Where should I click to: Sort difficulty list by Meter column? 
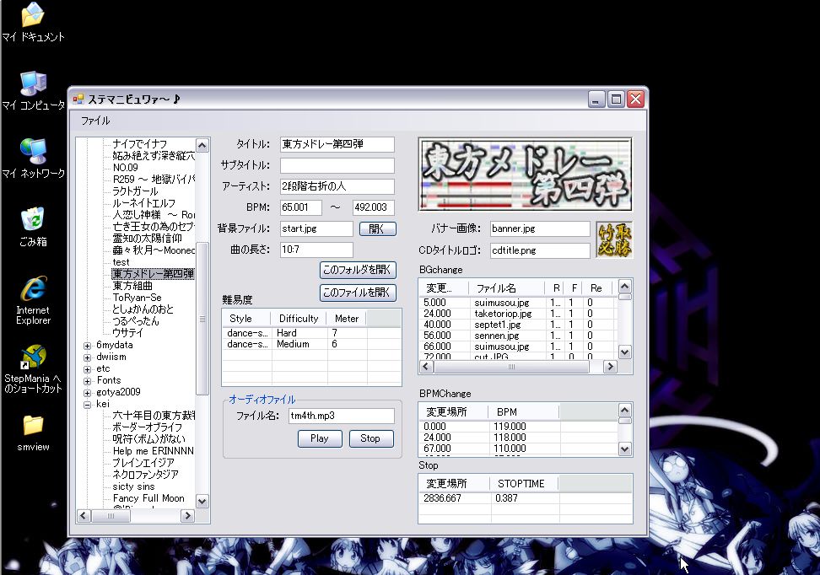pyautogui.click(x=347, y=319)
